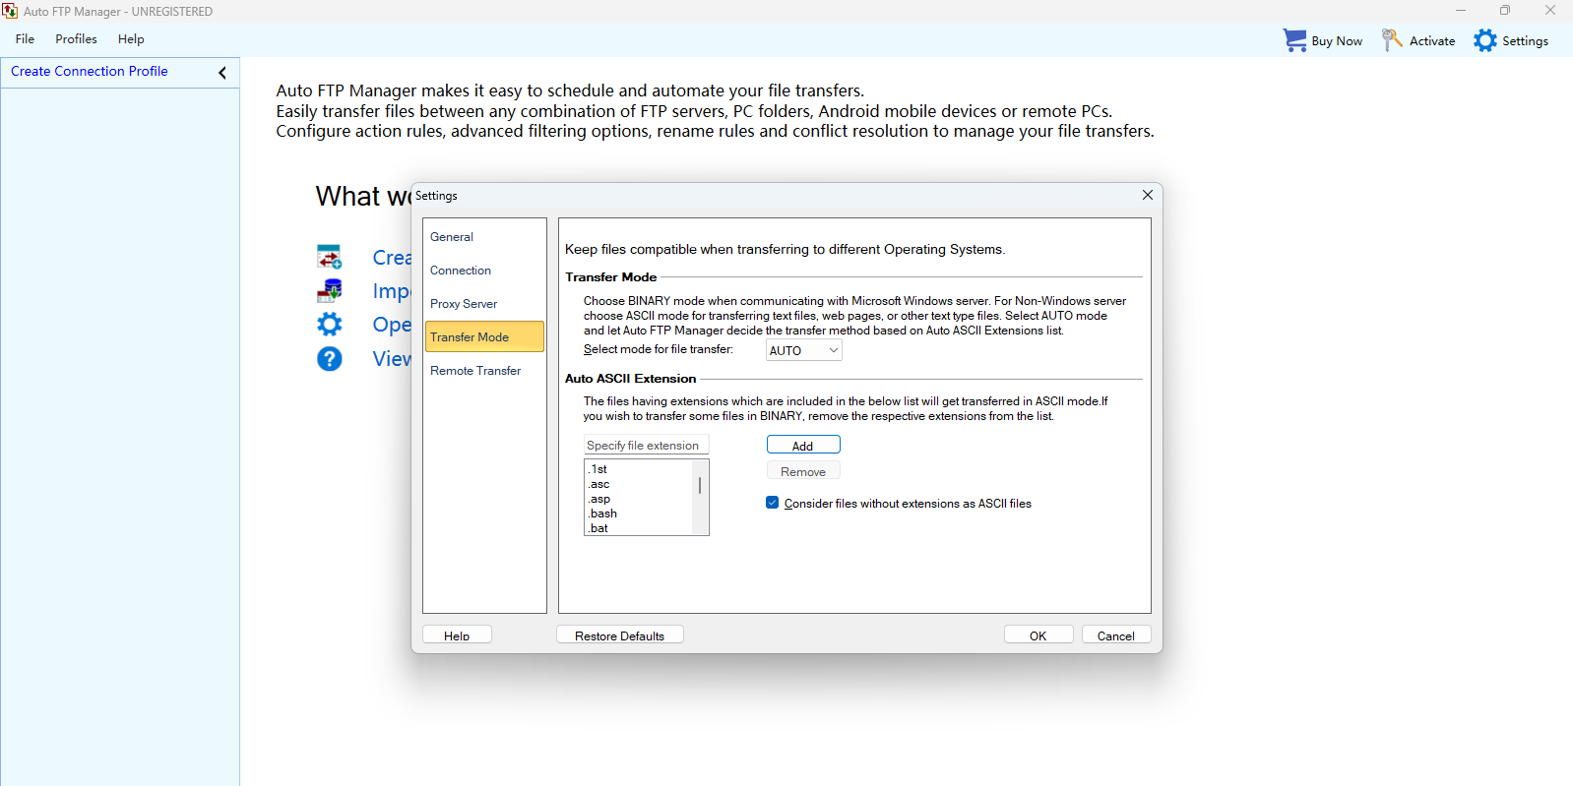Click the Buy Now cart icon

[x=1294, y=40]
